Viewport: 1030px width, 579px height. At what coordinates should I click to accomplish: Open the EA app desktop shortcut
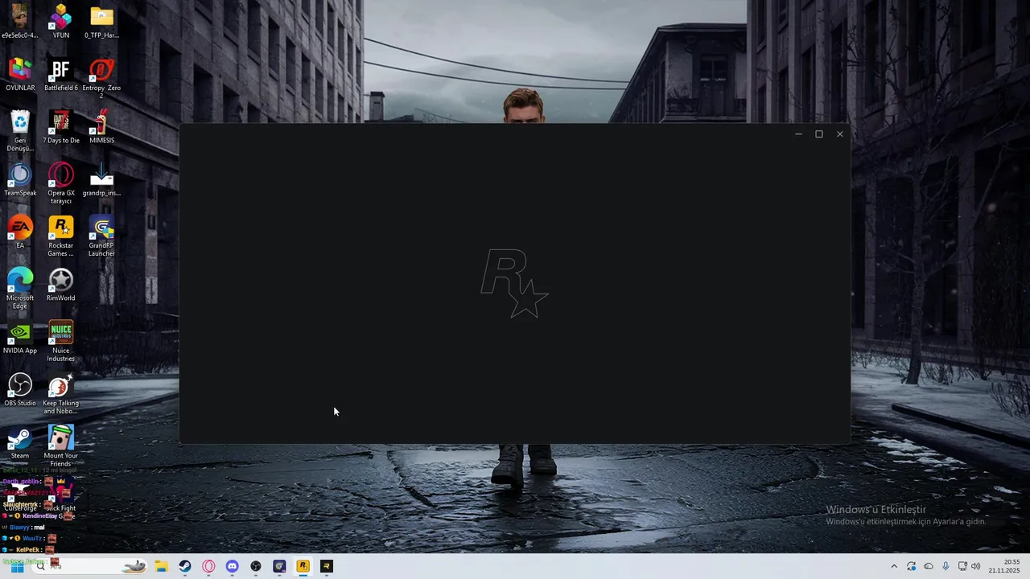[20, 232]
